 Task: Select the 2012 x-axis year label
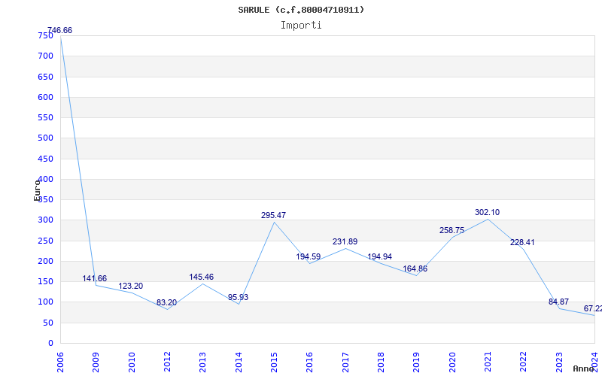[167, 362]
